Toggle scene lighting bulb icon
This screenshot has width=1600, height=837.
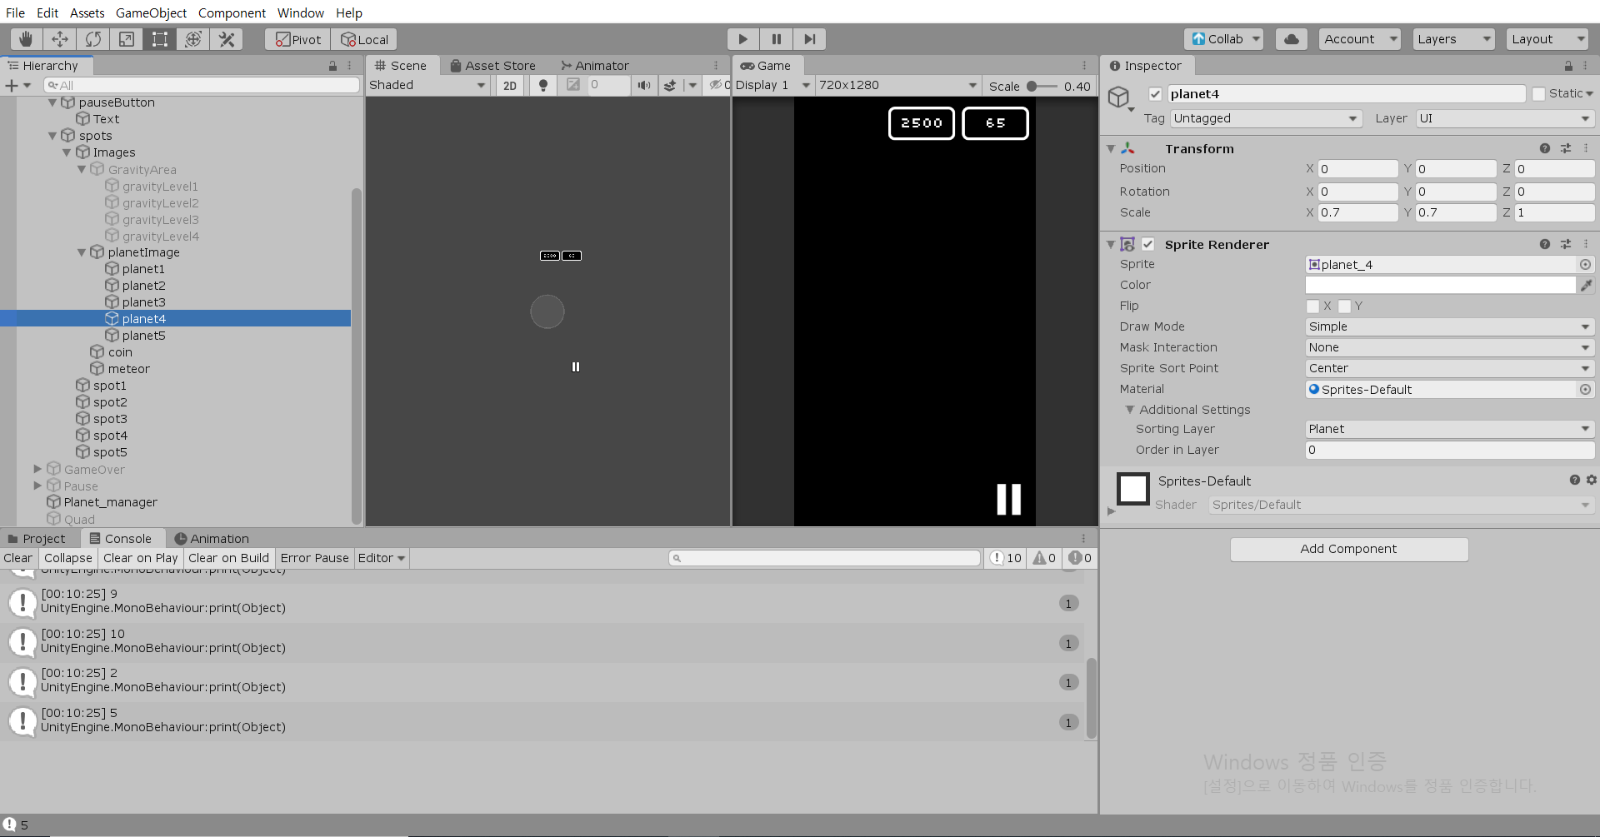pos(543,85)
